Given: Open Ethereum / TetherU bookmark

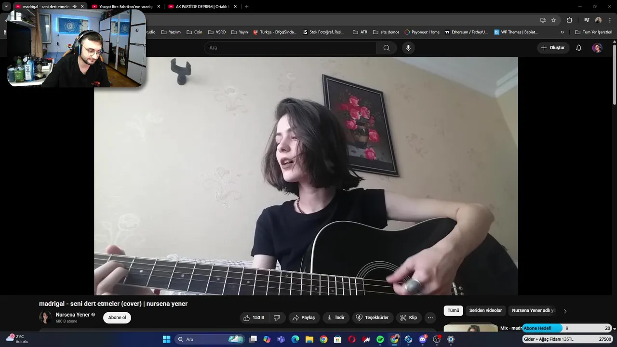Looking at the screenshot, I should (466, 32).
